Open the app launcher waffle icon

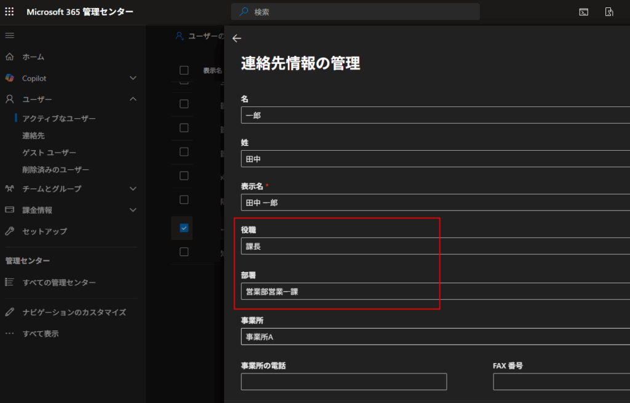click(9, 12)
